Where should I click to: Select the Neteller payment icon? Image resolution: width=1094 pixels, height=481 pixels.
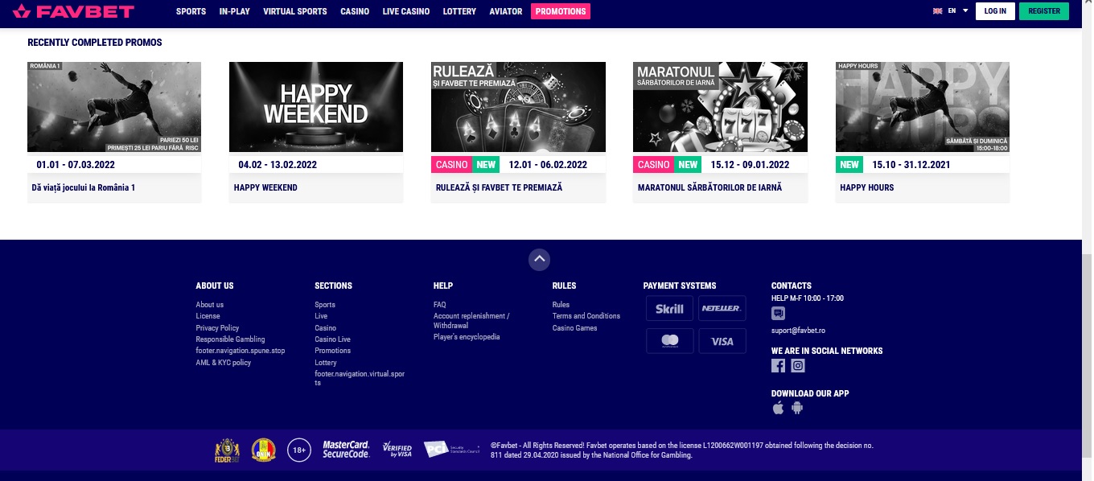point(722,308)
